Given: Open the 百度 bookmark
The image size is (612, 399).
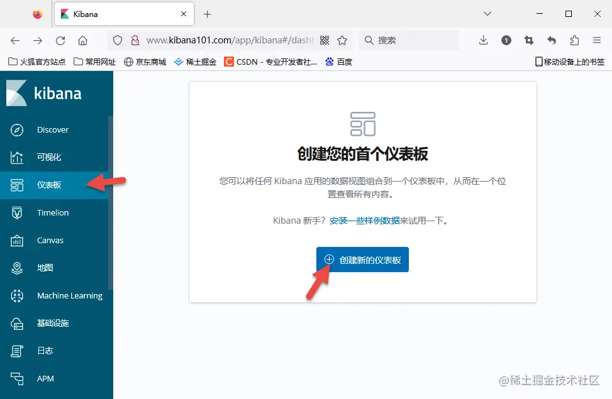Looking at the screenshot, I should tap(339, 62).
